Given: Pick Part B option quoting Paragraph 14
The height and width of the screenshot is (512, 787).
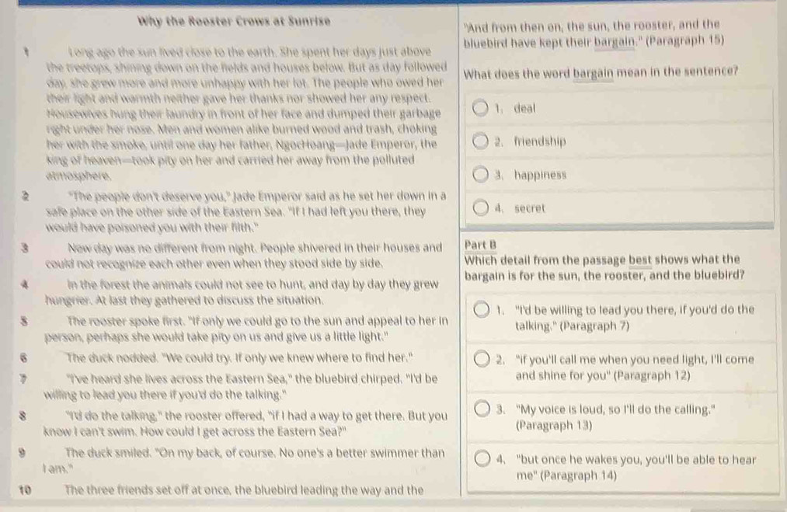Looking at the screenshot, I should point(482,459).
